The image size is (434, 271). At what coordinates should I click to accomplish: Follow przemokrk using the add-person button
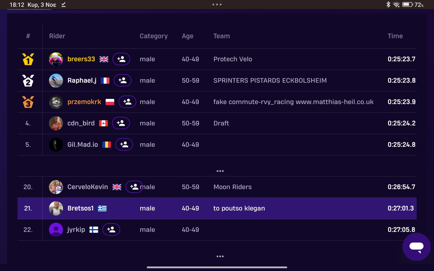(x=127, y=102)
